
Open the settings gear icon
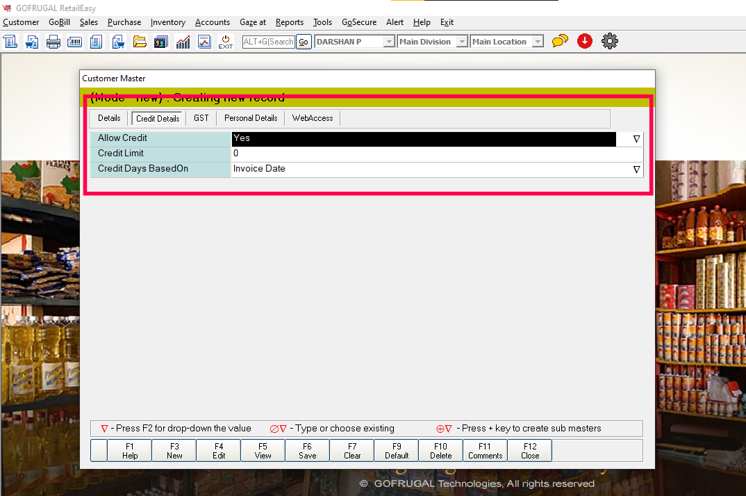tap(609, 41)
